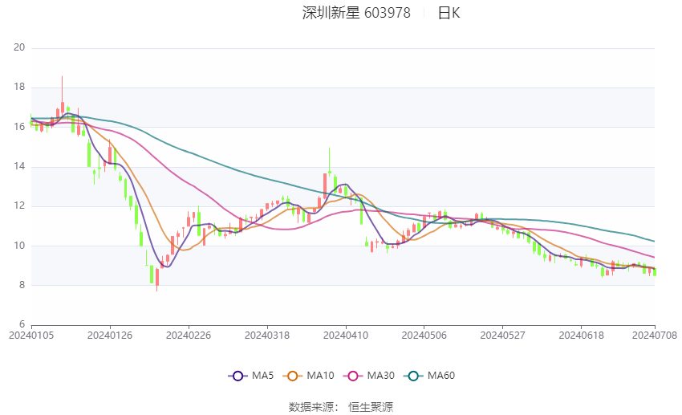Click the 20240527 date axis label
The image size is (682, 415).
[x=503, y=336]
